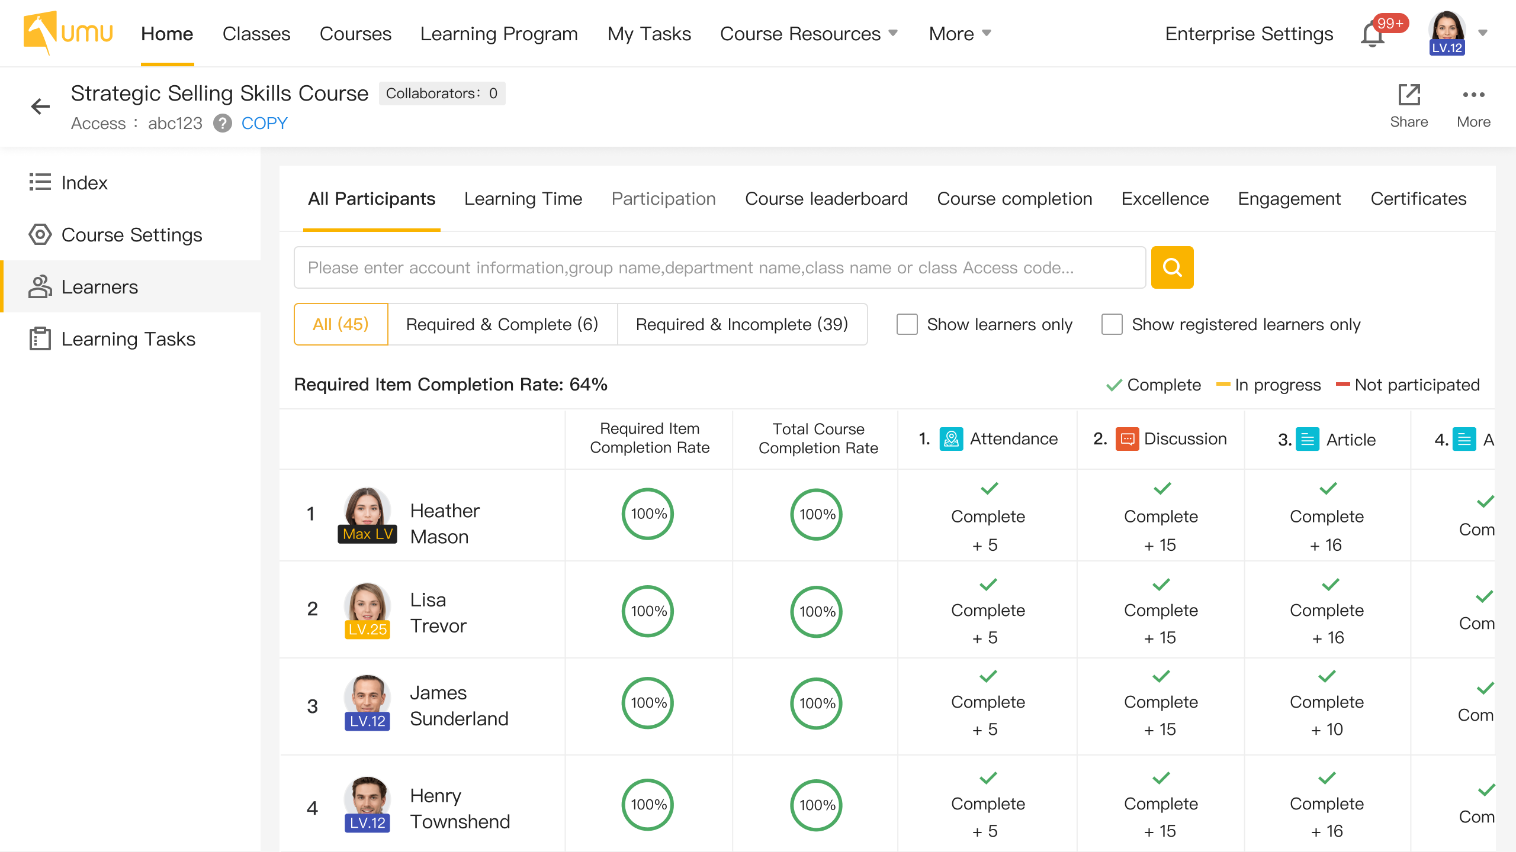
Task: Click the Share icon
Action: coord(1409,95)
